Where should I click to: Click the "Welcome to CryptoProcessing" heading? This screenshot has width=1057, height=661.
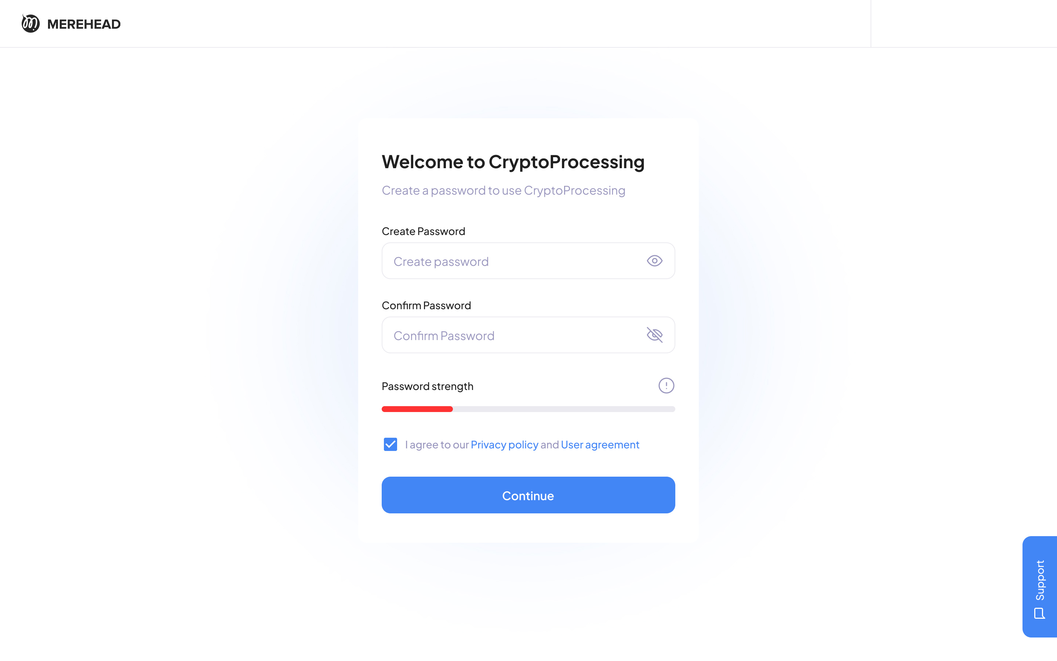click(513, 162)
